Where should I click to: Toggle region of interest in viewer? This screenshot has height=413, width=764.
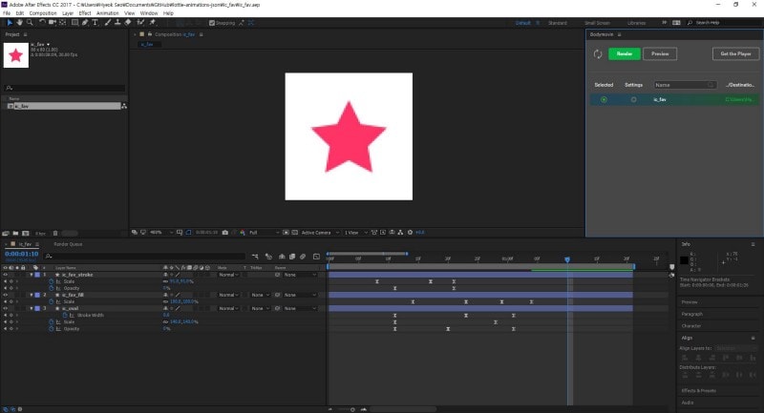coord(286,233)
